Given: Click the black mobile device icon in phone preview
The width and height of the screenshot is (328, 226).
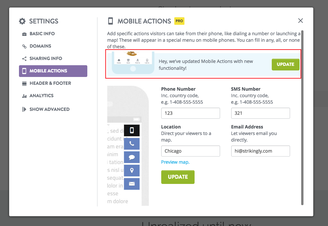Looking at the screenshot, I should click(132, 130).
